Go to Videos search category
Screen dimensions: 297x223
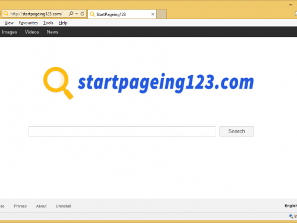32,32
